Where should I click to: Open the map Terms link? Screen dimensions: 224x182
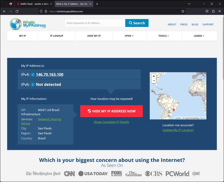click(x=202, y=118)
